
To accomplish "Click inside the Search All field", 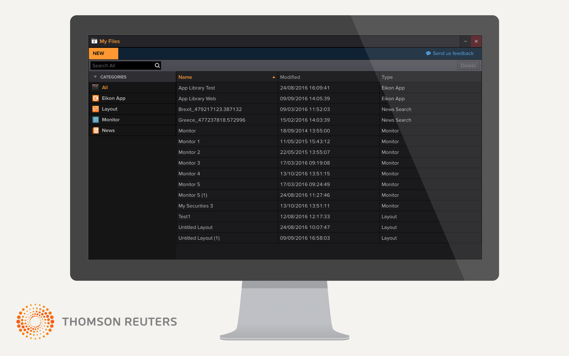I will pos(119,65).
